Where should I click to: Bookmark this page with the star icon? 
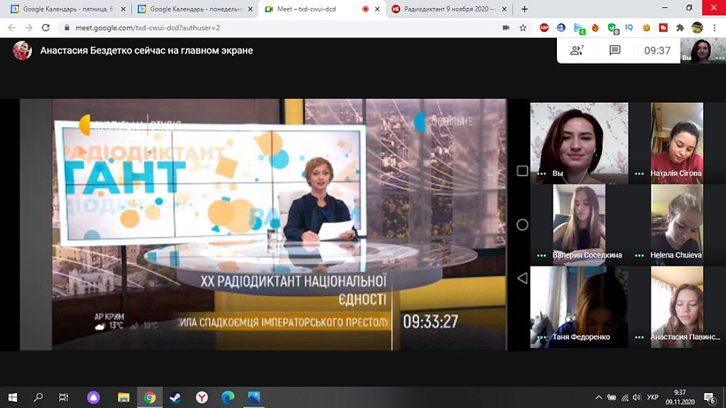[523, 27]
